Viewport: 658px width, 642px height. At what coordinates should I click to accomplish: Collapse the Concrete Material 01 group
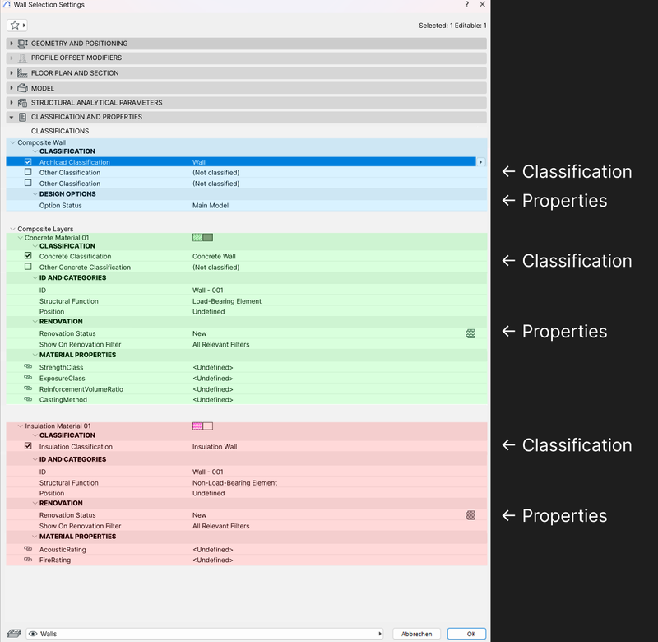click(x=20, y=238)
